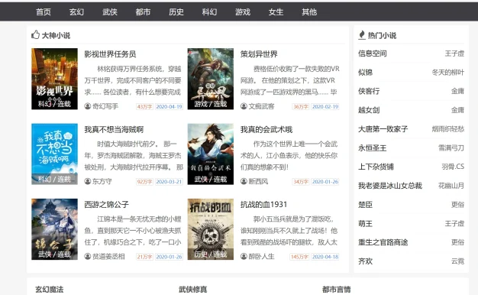Open cover of 策划异世界

click(x=211, y=79)
